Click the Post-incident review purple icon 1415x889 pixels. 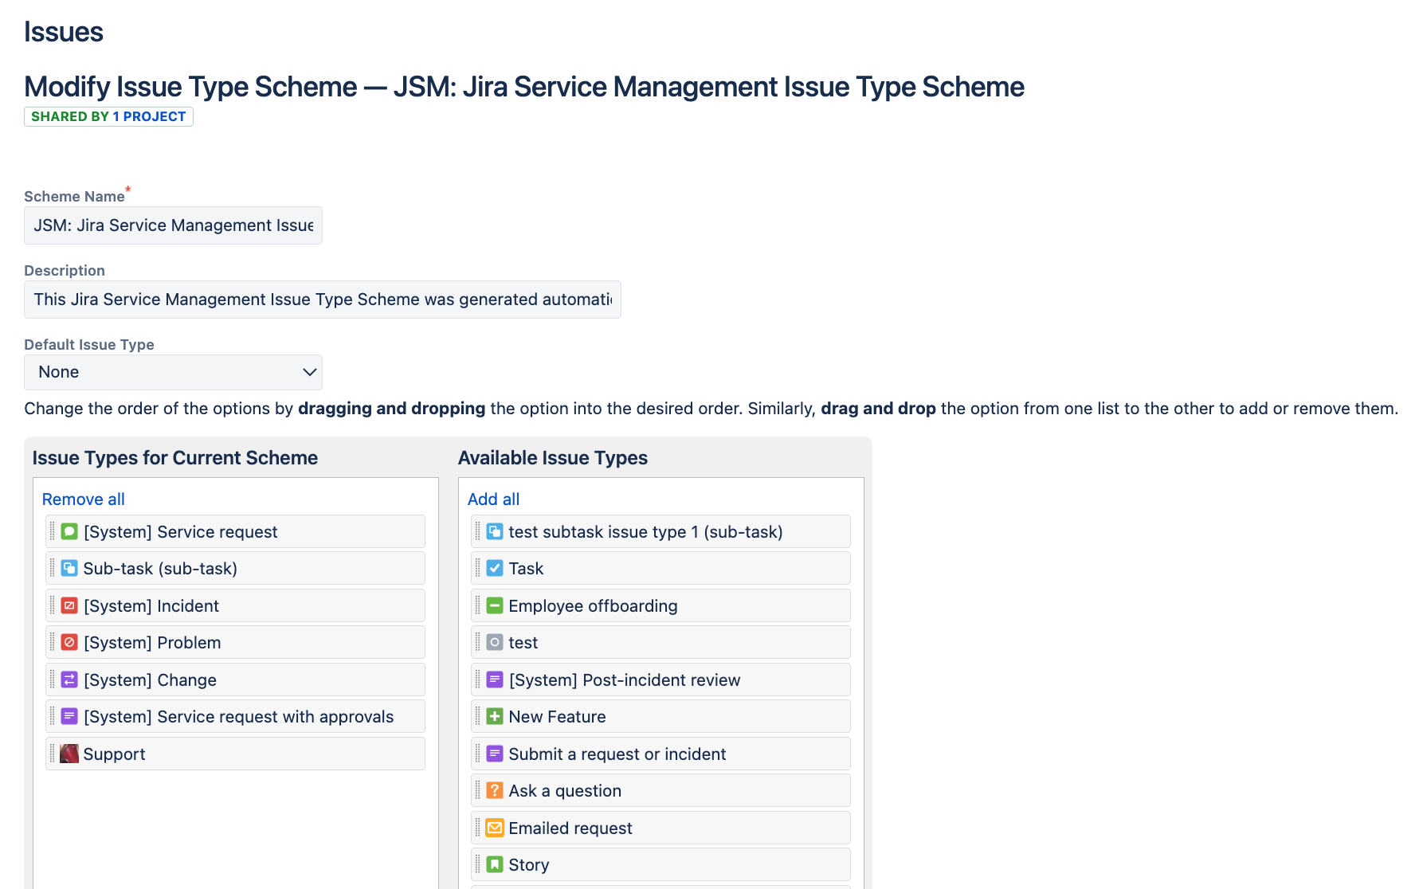tap(495, 679)
